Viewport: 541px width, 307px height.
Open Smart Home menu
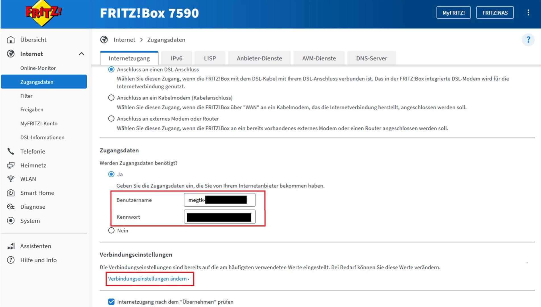coord(37,193)
